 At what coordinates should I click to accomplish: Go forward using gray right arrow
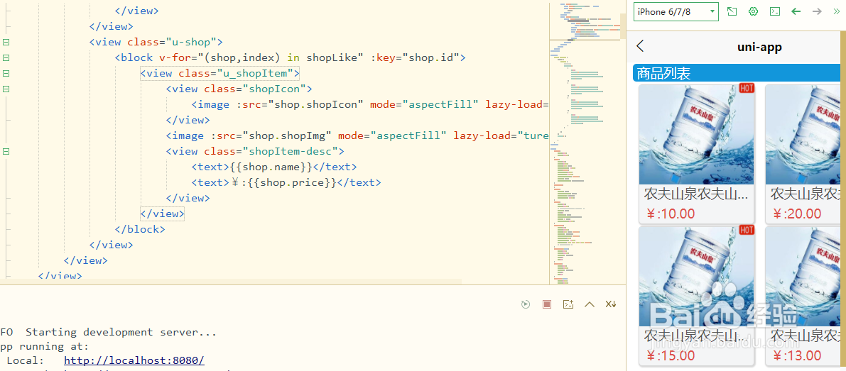coord(817,11)
